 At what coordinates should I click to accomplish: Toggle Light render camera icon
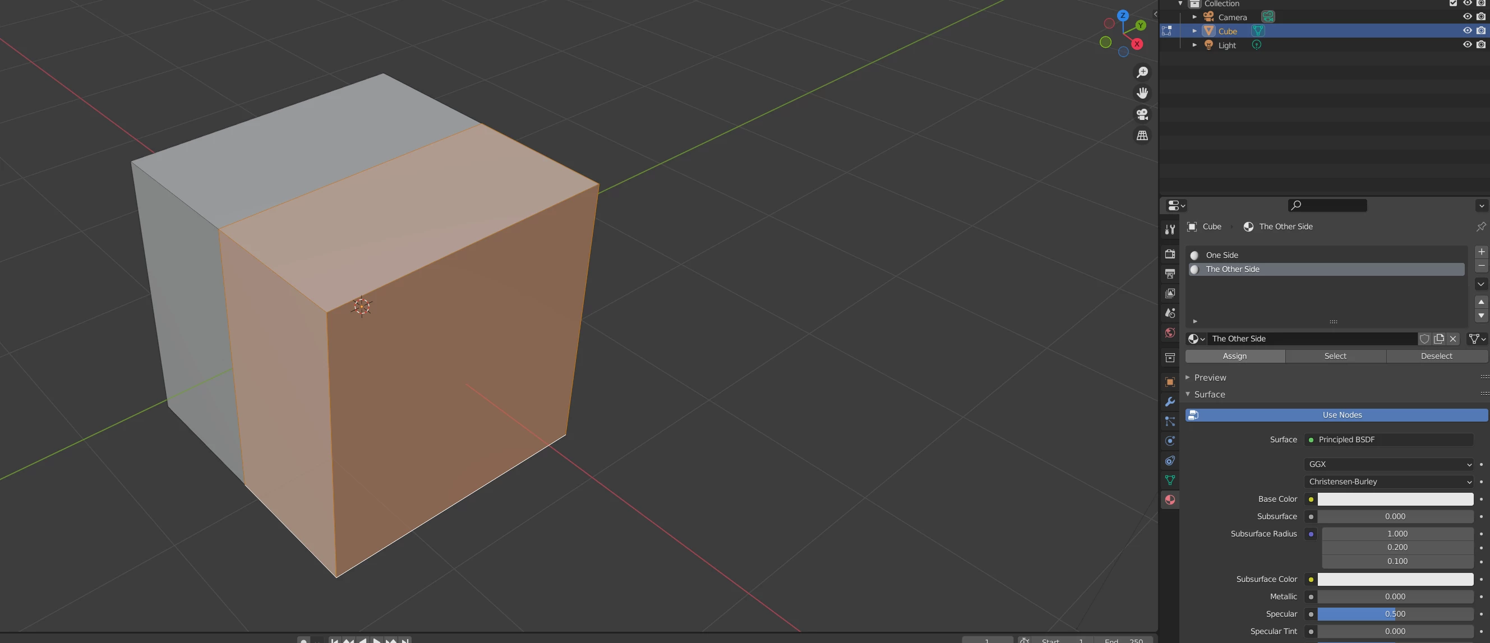click(x=1480, y=44)
